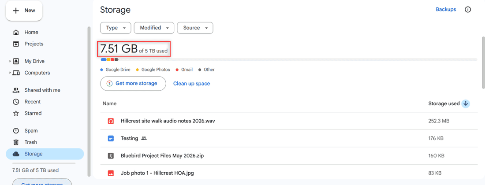Select Storage in the sidebar
485x185 pixels.
[x=45, y=154]
